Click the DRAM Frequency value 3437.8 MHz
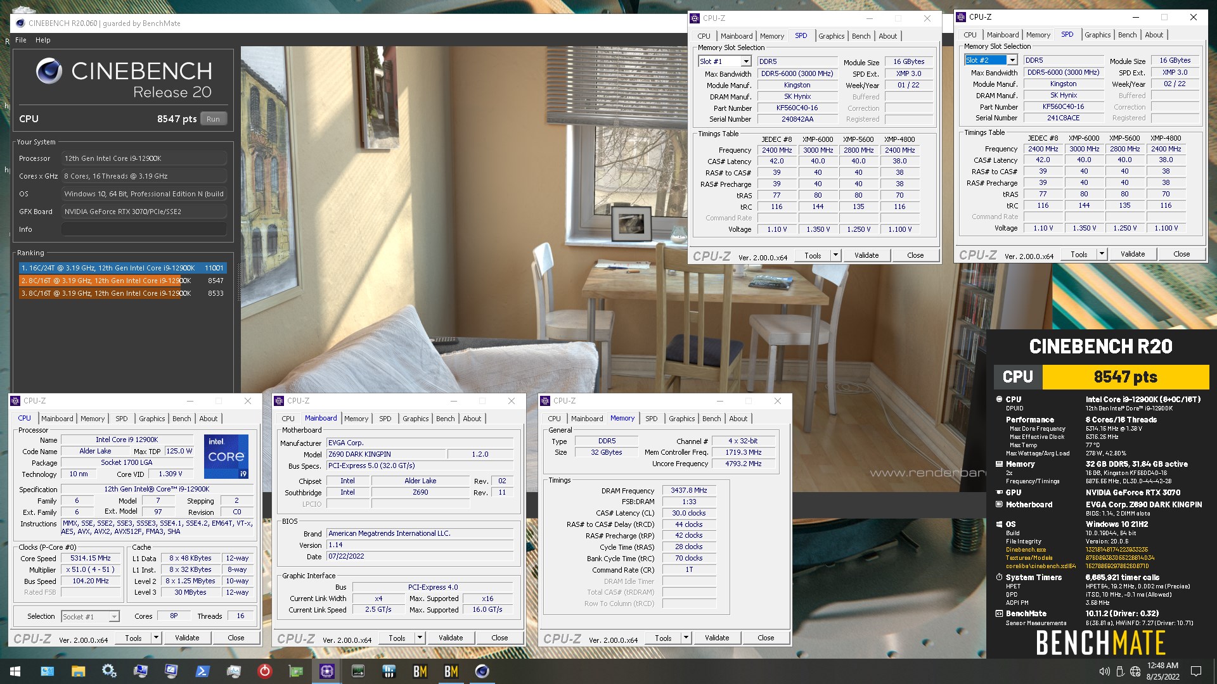Screen dimensions: 1217x684 (x=689, y=490)
